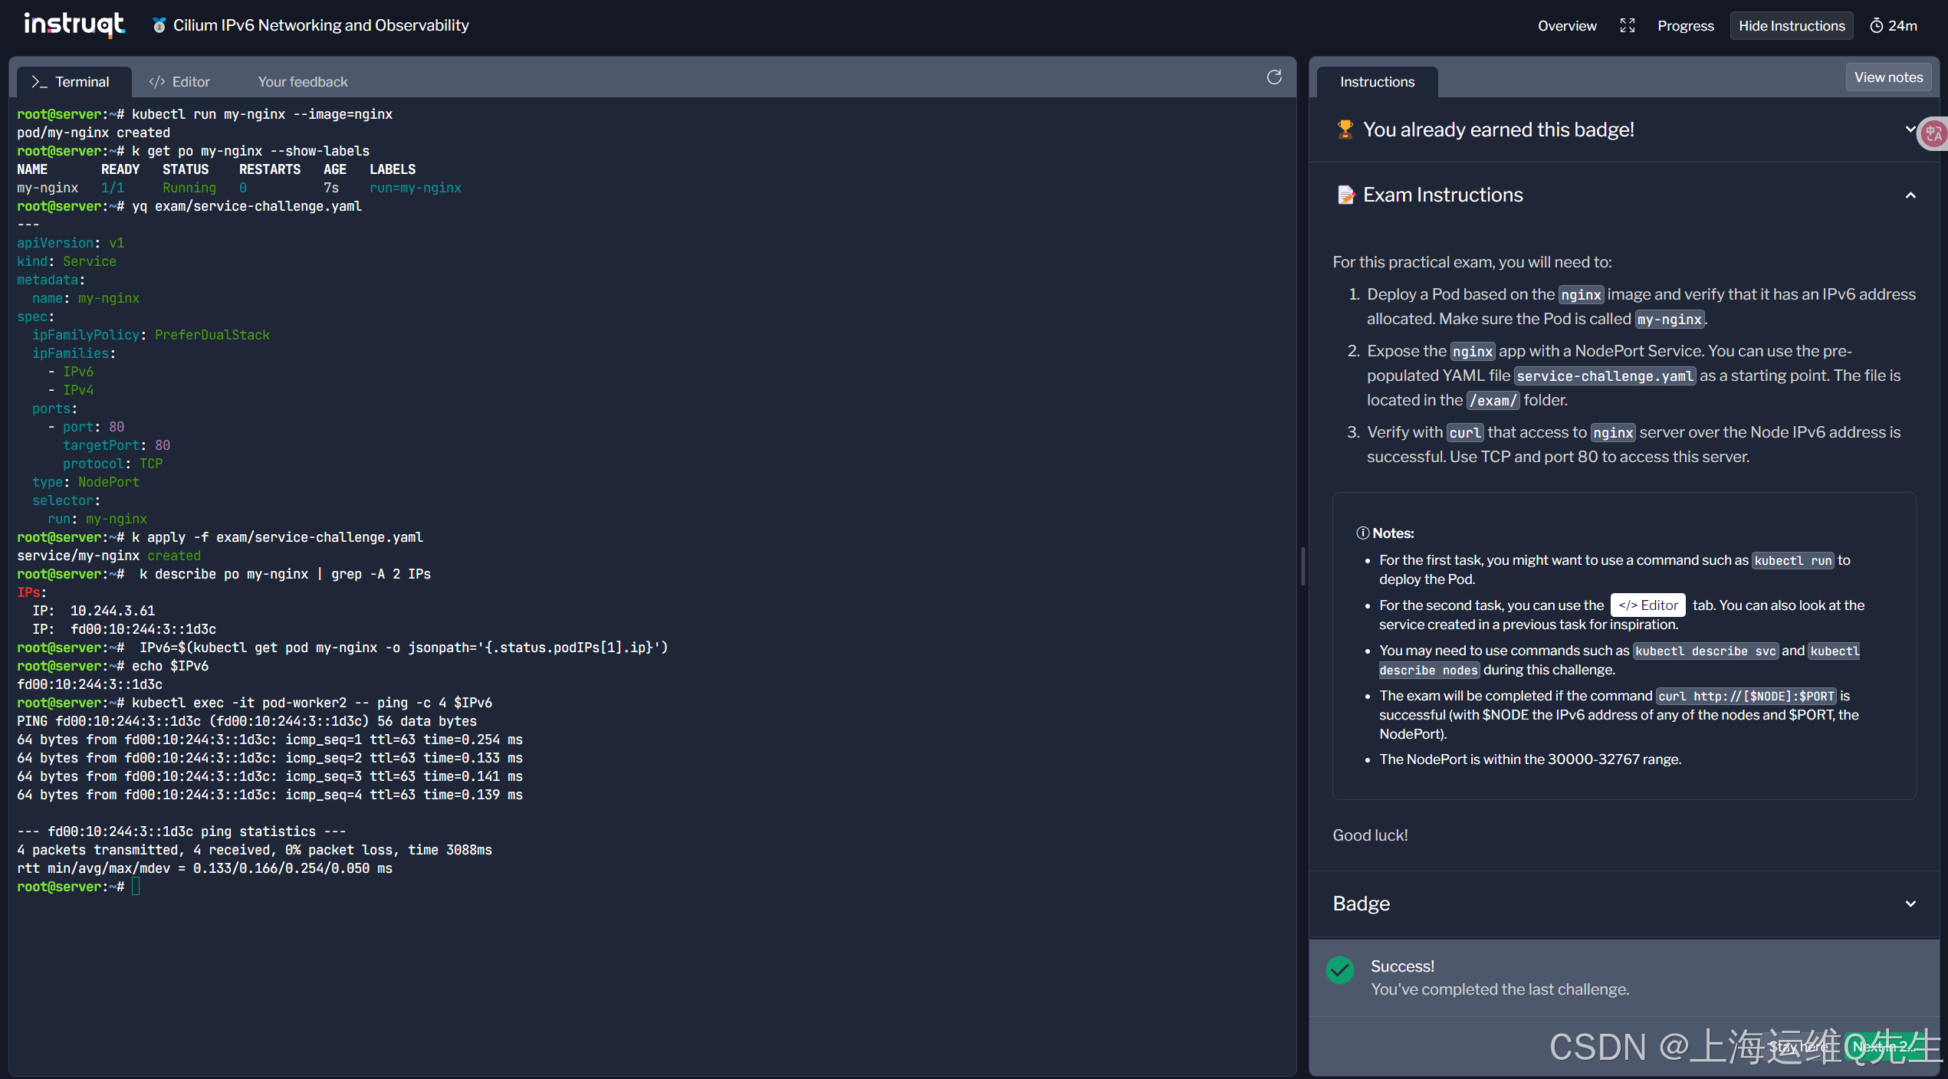Click the View notes button

pos(1887,77)
